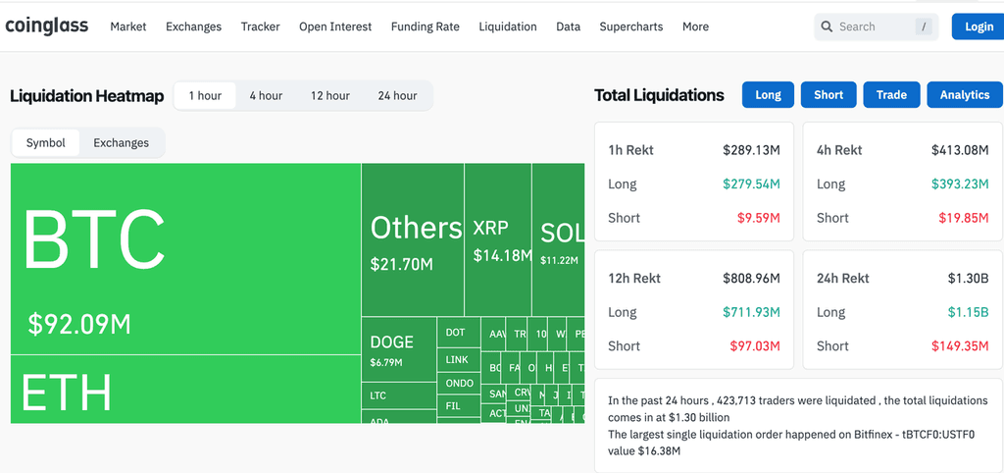Open the Market menu

coord(128,26)
